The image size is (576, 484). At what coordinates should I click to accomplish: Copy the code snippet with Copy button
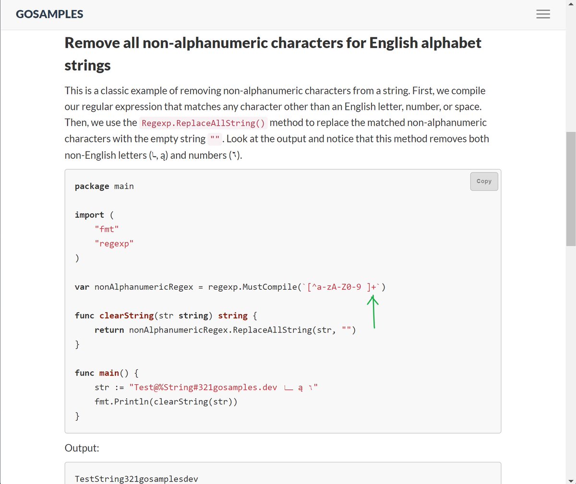click(x=484, y=181)
